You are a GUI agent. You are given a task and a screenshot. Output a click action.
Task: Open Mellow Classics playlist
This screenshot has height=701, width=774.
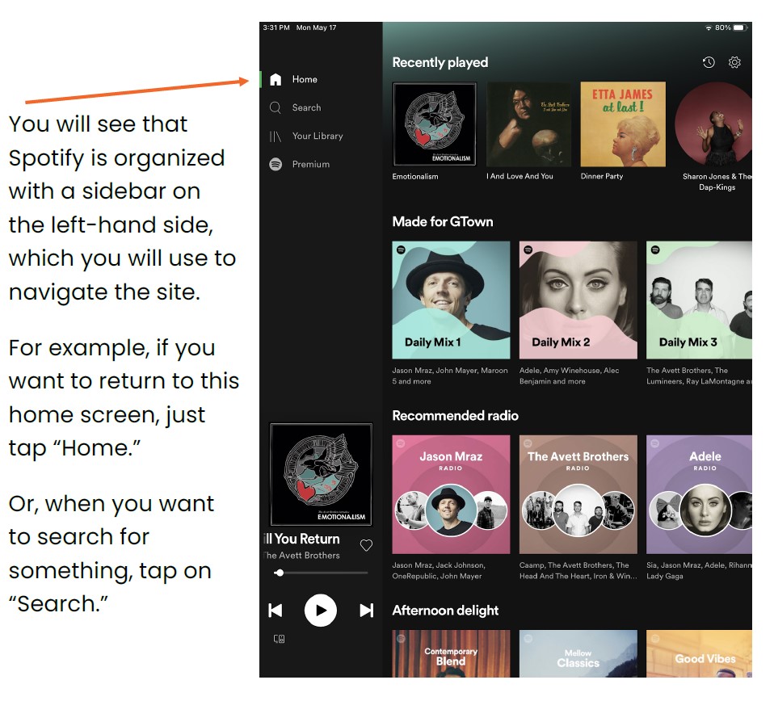pyautogui.click(x=578, y=653)
